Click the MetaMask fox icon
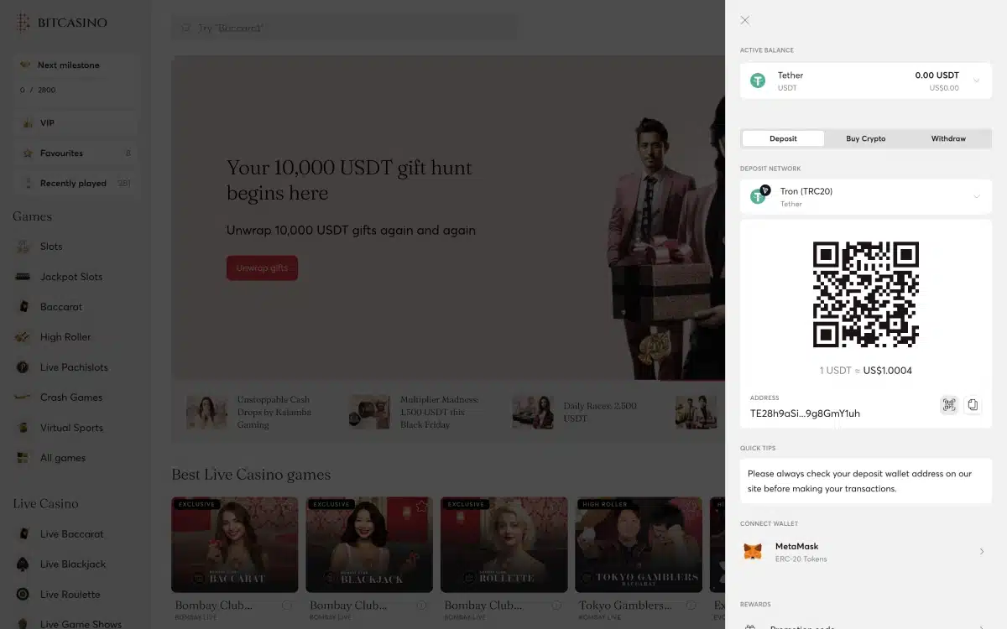1007x629 pixels. (x=754, y=552)
